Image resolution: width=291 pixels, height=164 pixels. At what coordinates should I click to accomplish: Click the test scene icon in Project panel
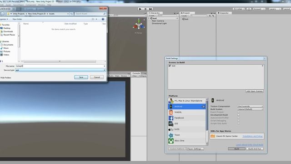click(x=183, y=19)
